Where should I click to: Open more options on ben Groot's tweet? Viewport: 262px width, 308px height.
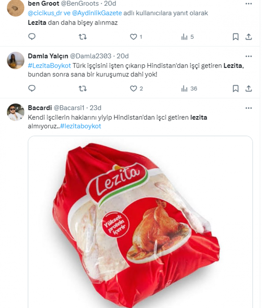pos(249,4)
